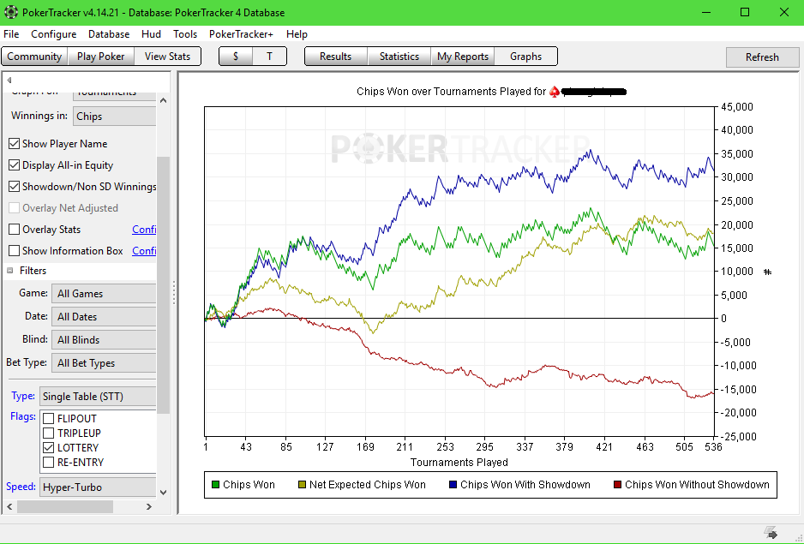Click the Type filter label
The height and width of the screenshot is (544, 804).
[23, 396]
